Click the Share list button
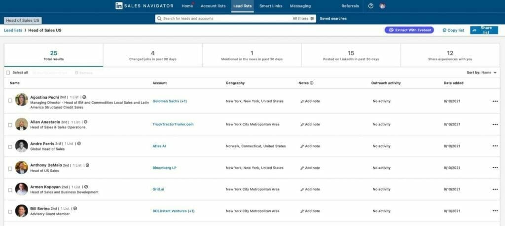 click(484, 30)
